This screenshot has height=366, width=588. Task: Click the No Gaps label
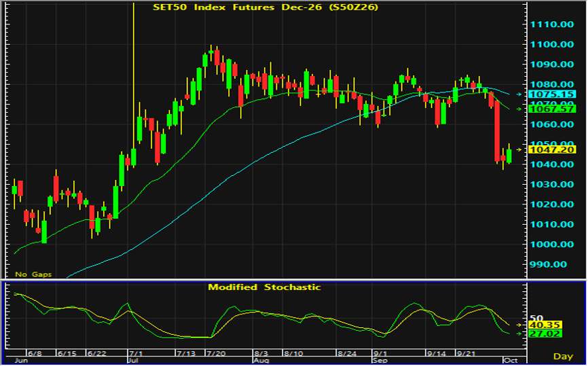pyautogui.click(x=33, y=274)
